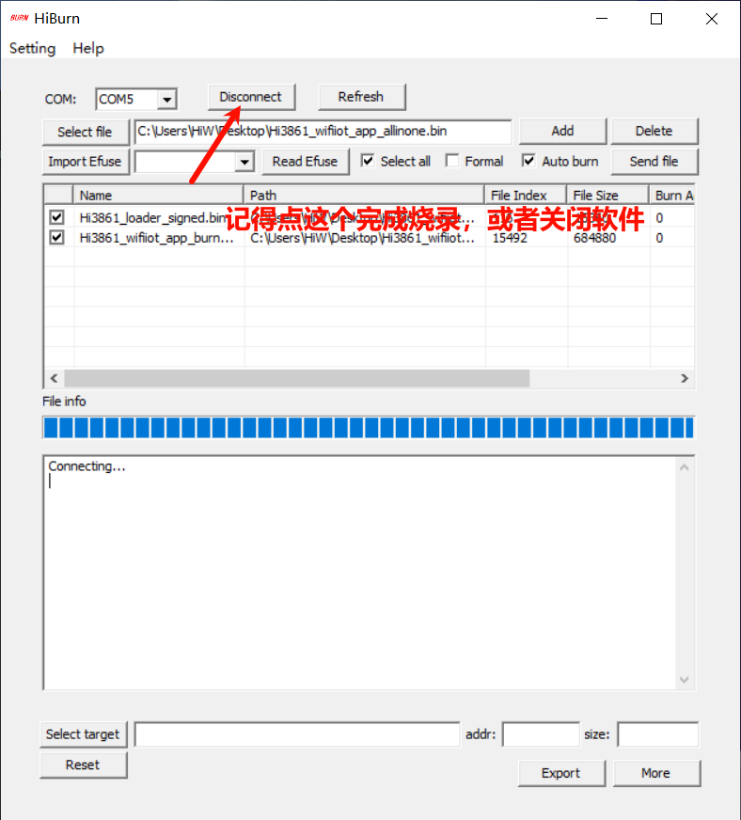741x820 pixels.
Task: Click left arrow of horizontal table scrollbar
Action: pyautogui.click(x=54, y=378)
